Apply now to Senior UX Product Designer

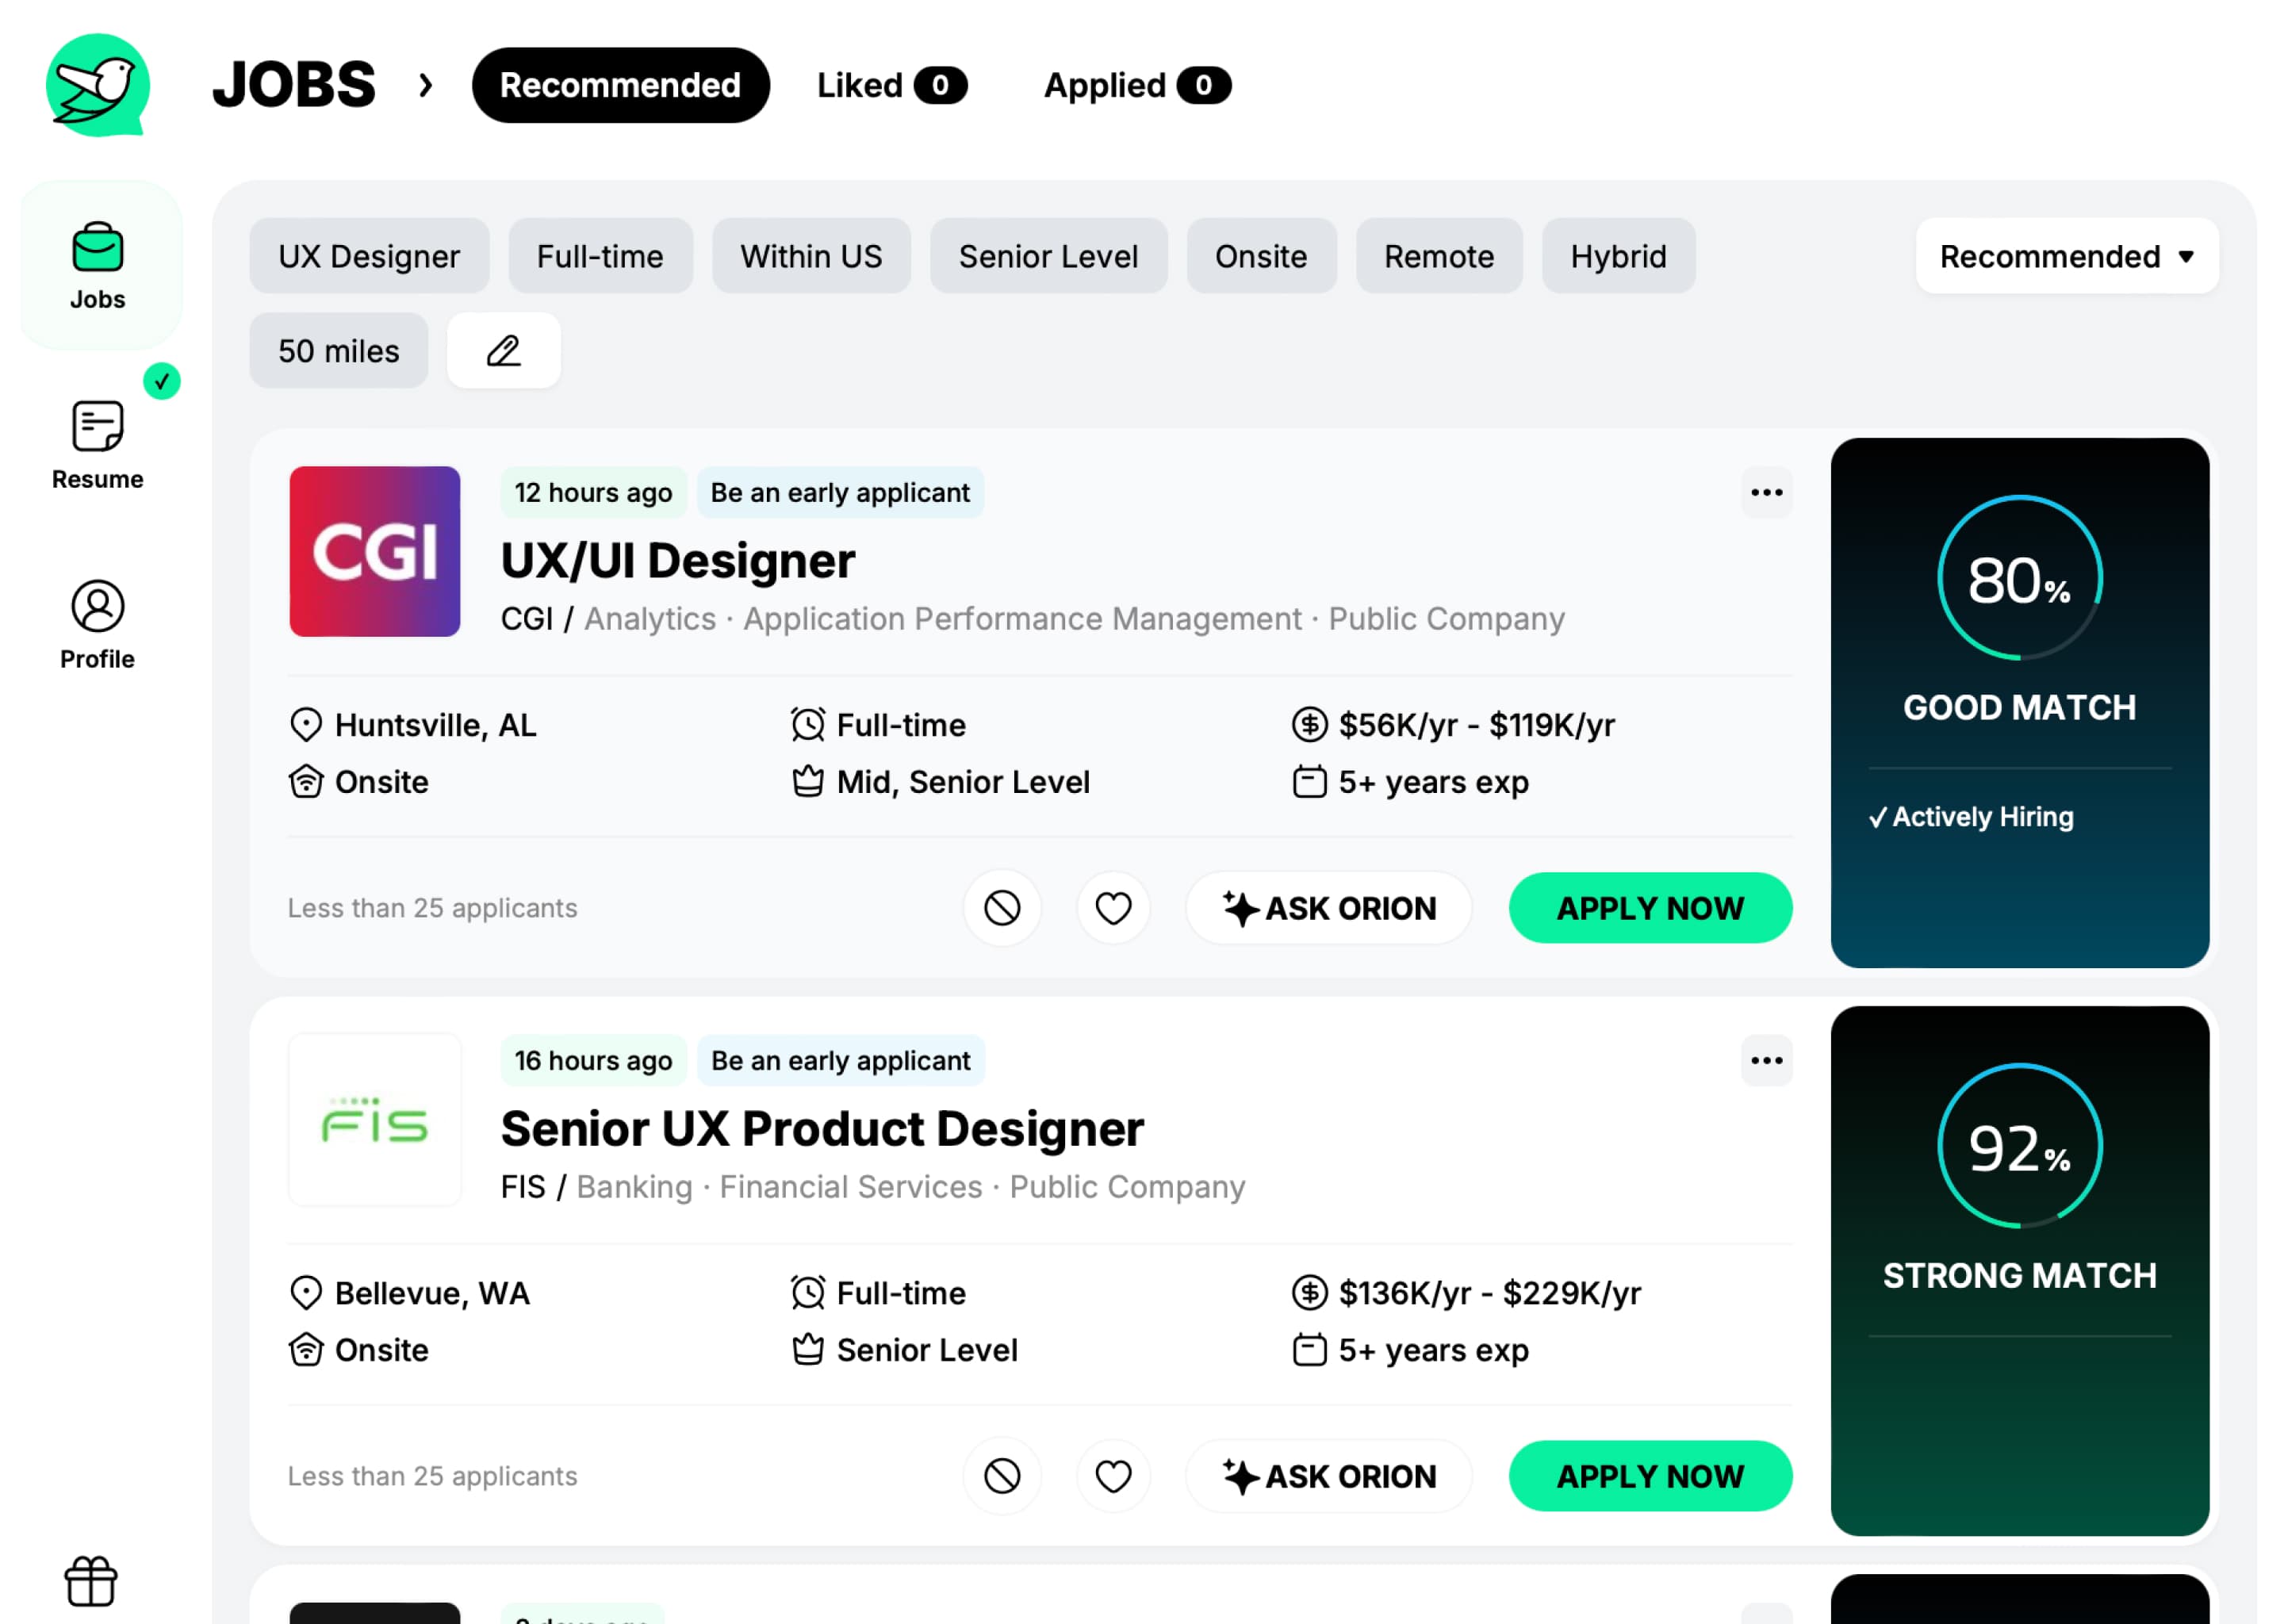[1650, 1476]
